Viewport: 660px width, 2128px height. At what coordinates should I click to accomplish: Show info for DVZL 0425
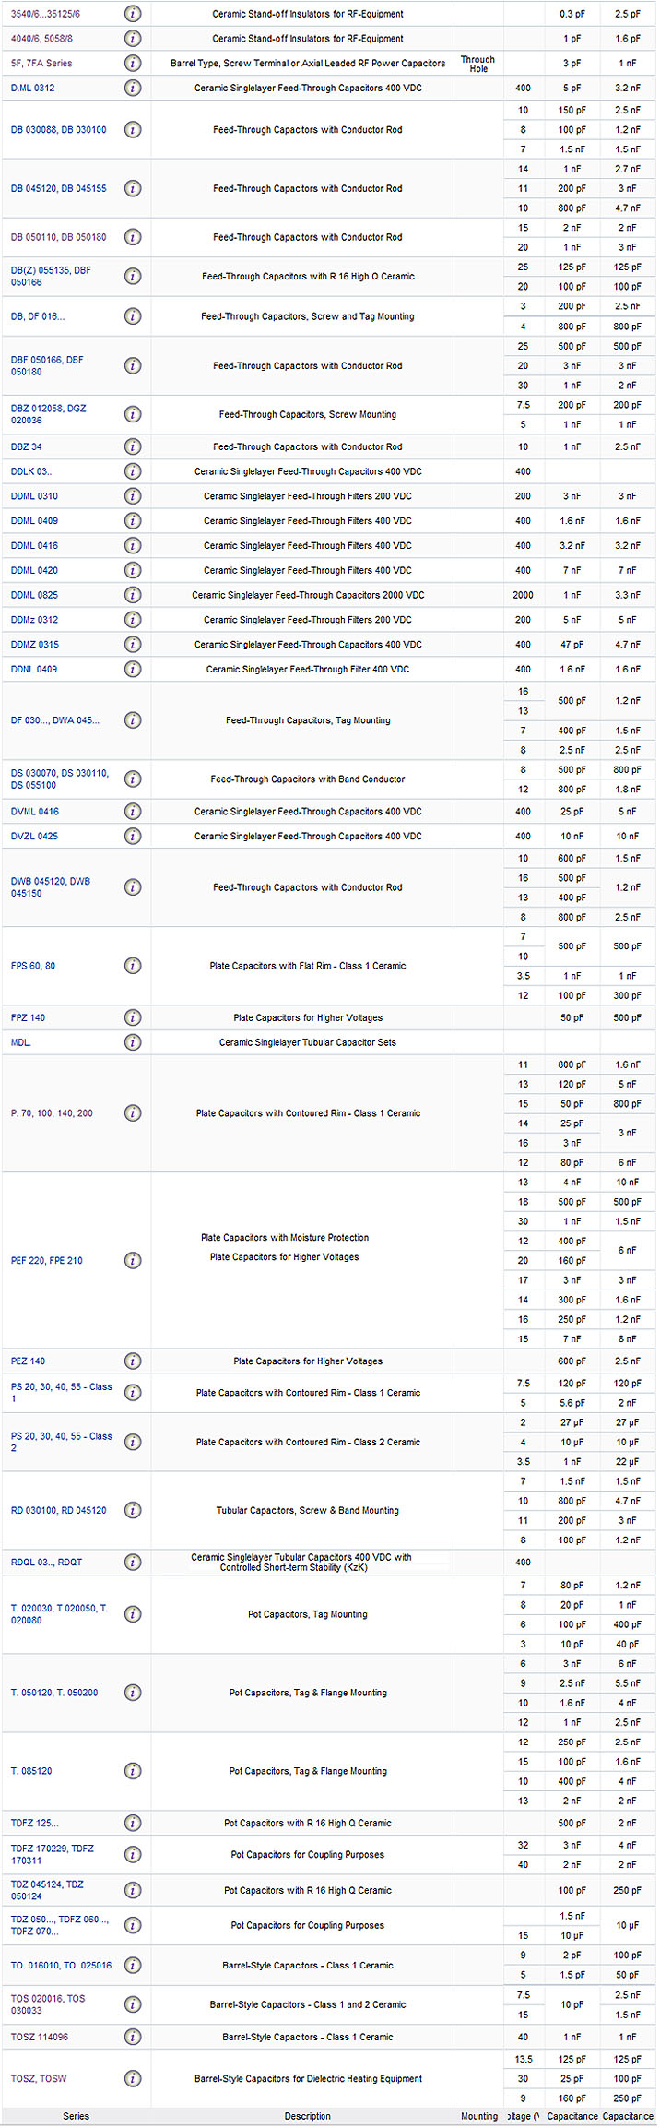(x=133, y=836)
